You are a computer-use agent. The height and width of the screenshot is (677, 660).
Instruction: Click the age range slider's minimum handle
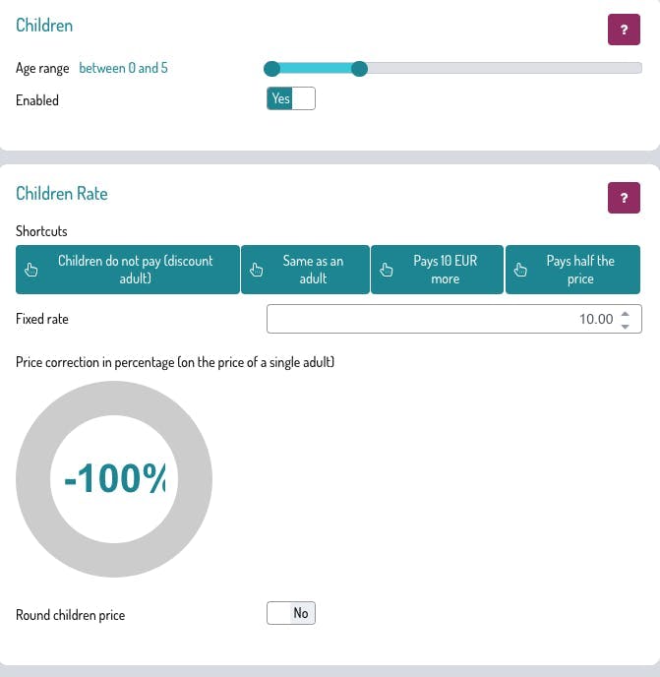point(272,69)
